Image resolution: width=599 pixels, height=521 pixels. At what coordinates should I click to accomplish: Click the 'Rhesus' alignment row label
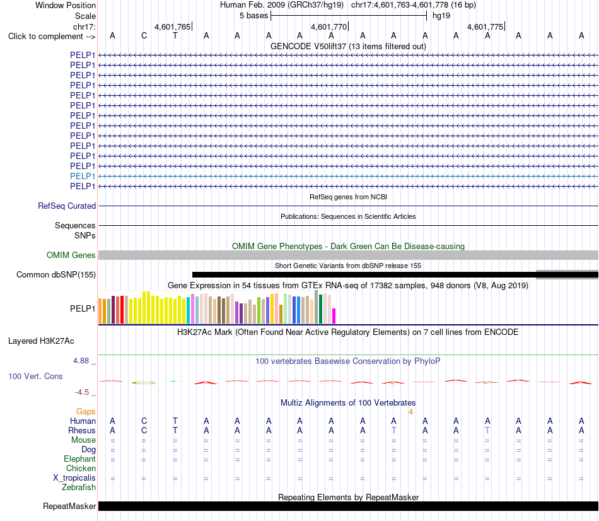82,430
